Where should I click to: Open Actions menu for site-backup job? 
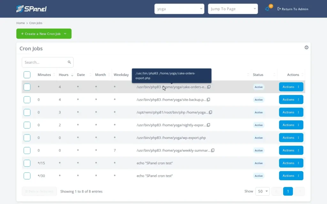(291, 99)
